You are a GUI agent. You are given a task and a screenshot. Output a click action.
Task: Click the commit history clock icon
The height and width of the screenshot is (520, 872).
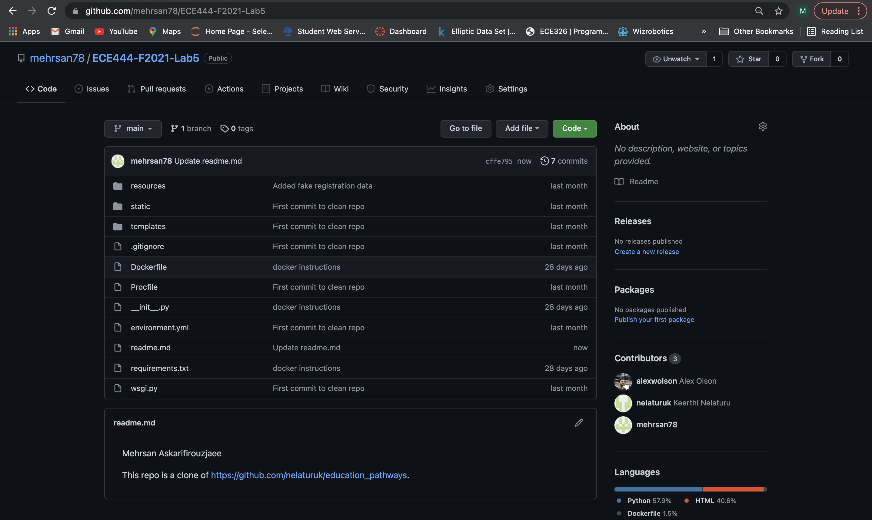(x=544, y=161)
